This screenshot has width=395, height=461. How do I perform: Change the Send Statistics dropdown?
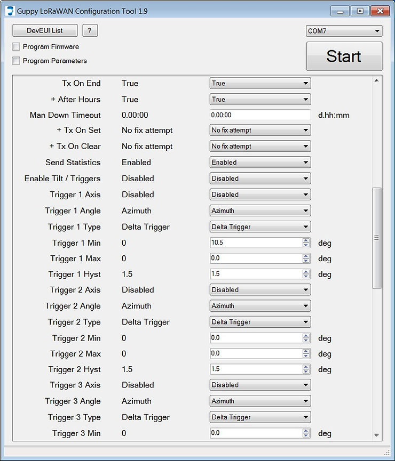(260, 163)
